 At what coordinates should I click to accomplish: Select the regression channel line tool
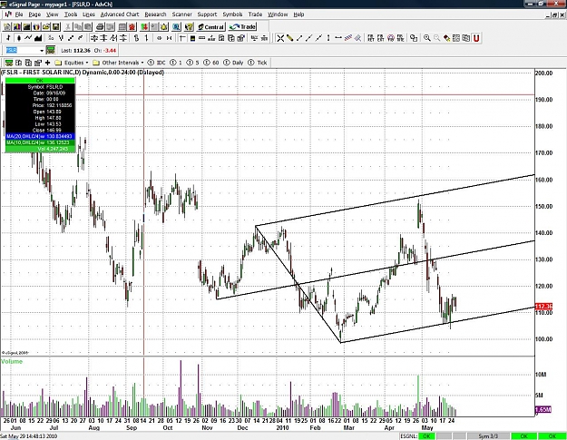click(x=347, y=38)
